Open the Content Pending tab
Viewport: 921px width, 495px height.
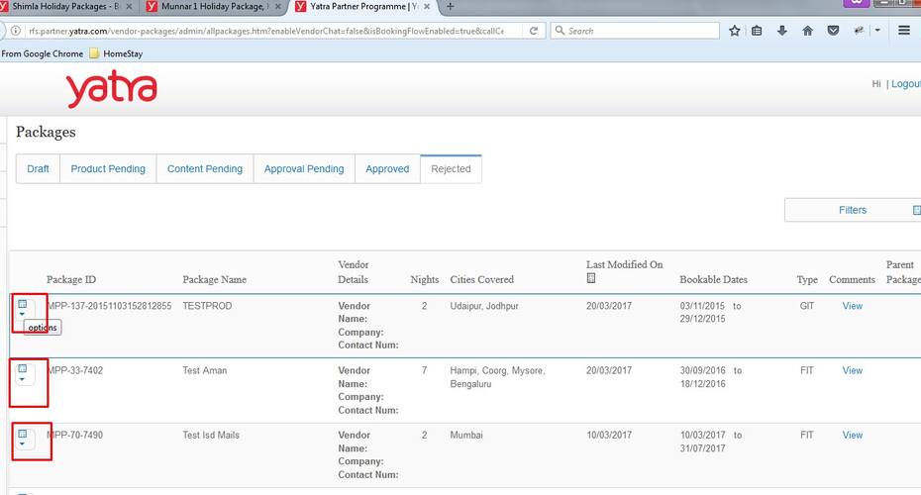click(205, 169)
